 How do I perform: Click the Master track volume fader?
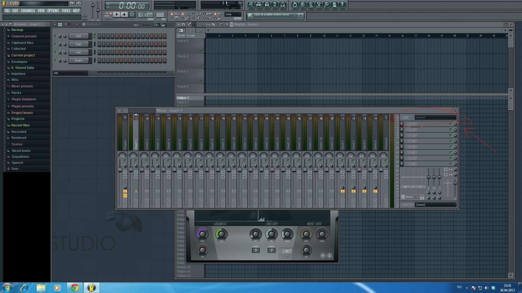(x=120, y=169)
